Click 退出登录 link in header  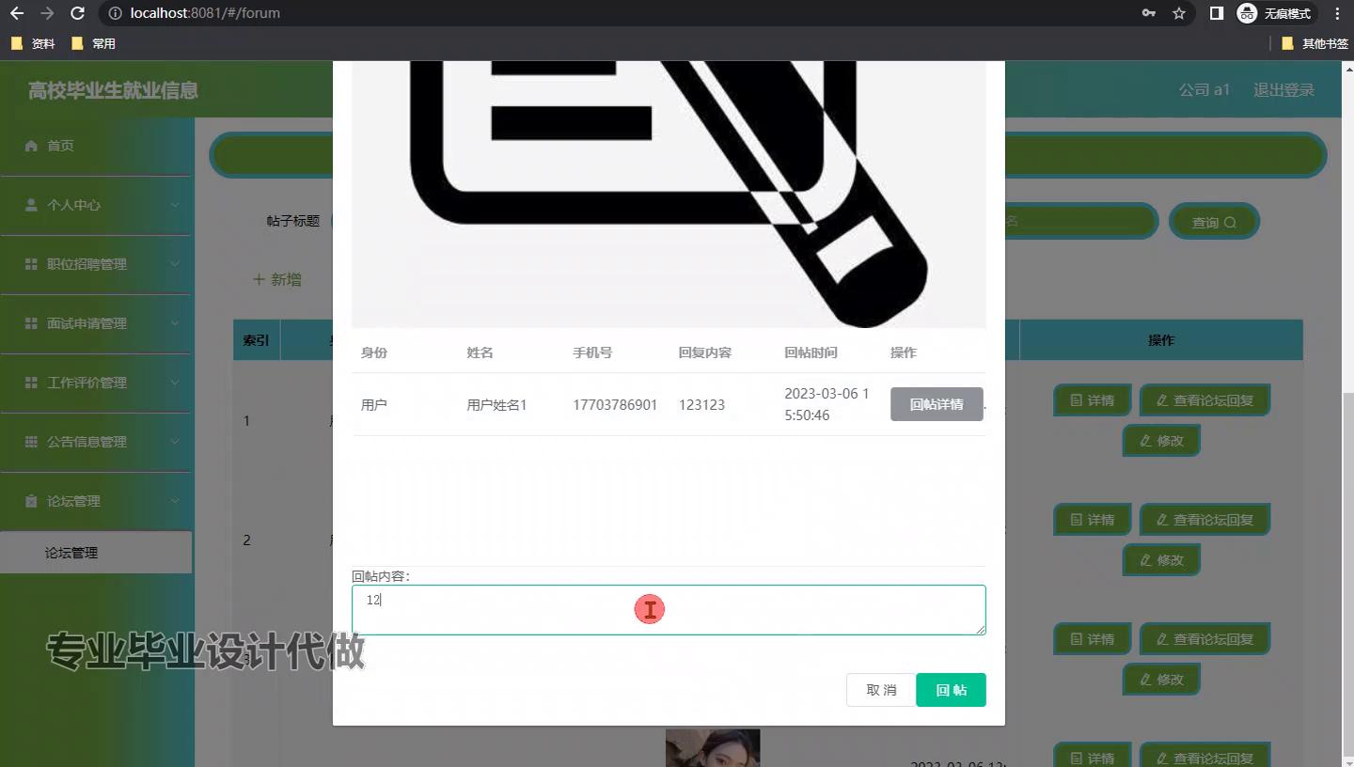(x=1283, y=90)
